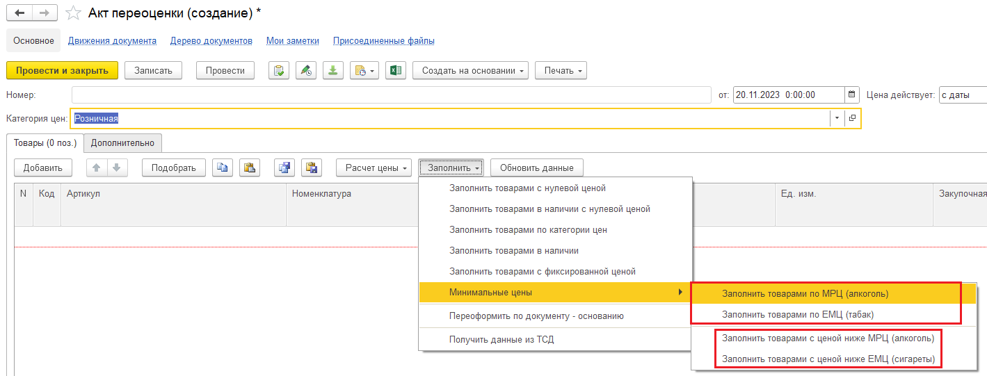Viewport: 987px width, 376px height.
Task: Click the back navigation arrow
Action: coord(19,13)
